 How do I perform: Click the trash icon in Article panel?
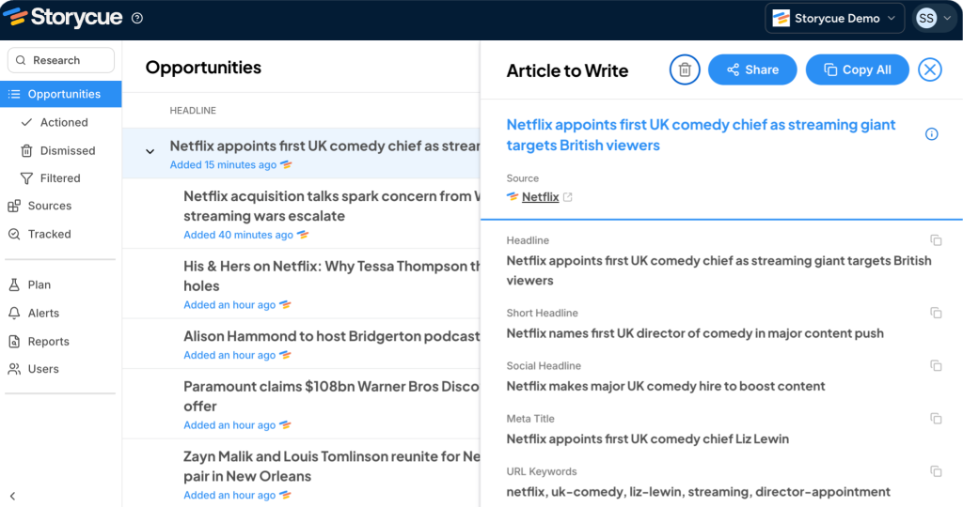tap(685, 69)
